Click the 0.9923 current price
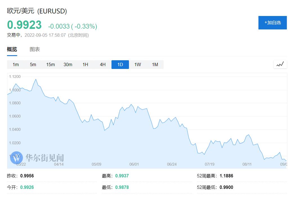Image resolution: width=288 pixels, height=197 pixels. (24, 25)
